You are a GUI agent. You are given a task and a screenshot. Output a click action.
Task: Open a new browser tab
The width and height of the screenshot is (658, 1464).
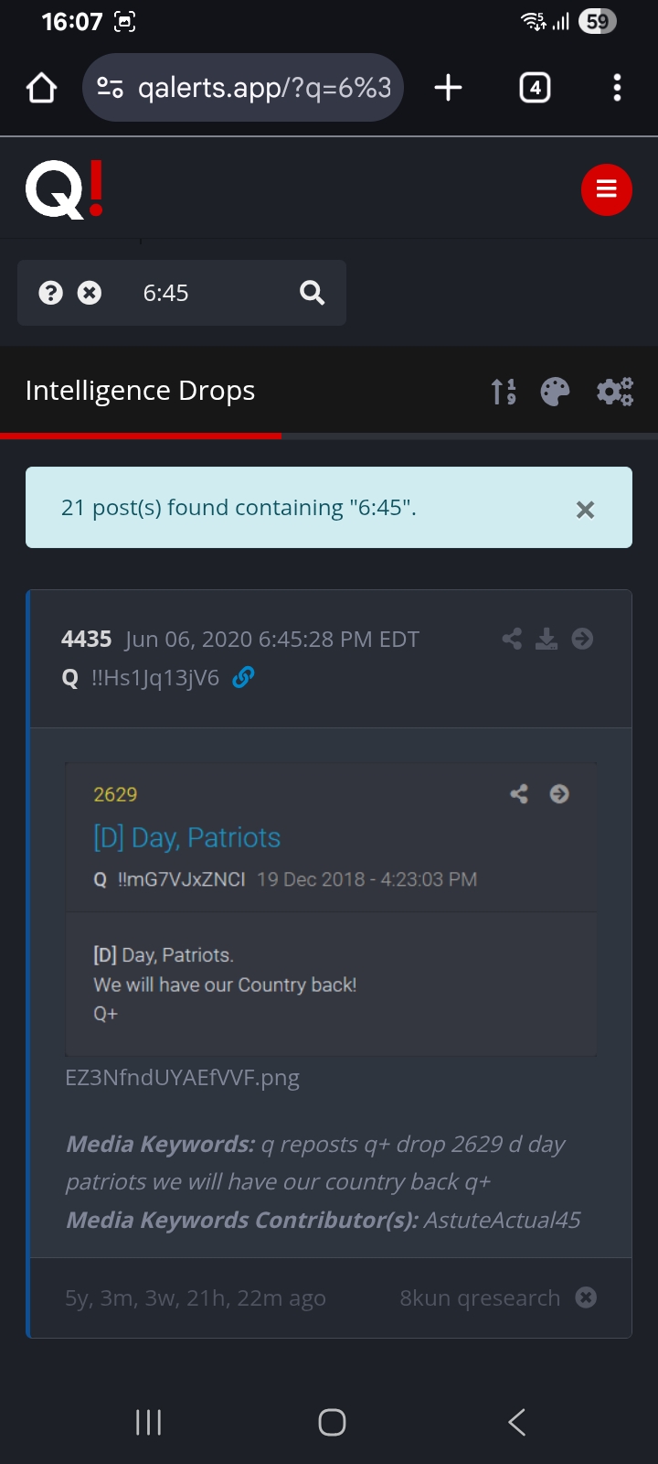(x=448, y=88)
